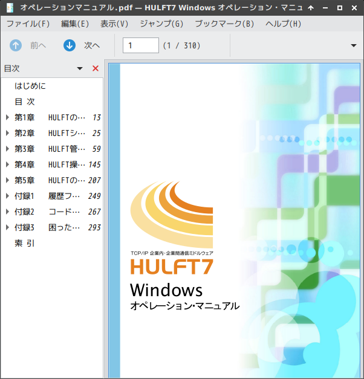This screenshot has width=364, height=379.
Task: Select 目 次 entry in contents list
Action: (25, 102)
